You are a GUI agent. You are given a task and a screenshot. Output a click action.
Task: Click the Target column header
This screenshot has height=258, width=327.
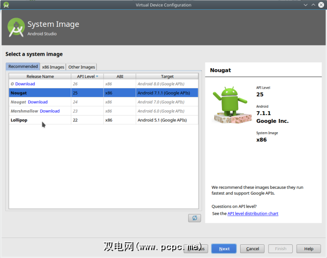167,77
